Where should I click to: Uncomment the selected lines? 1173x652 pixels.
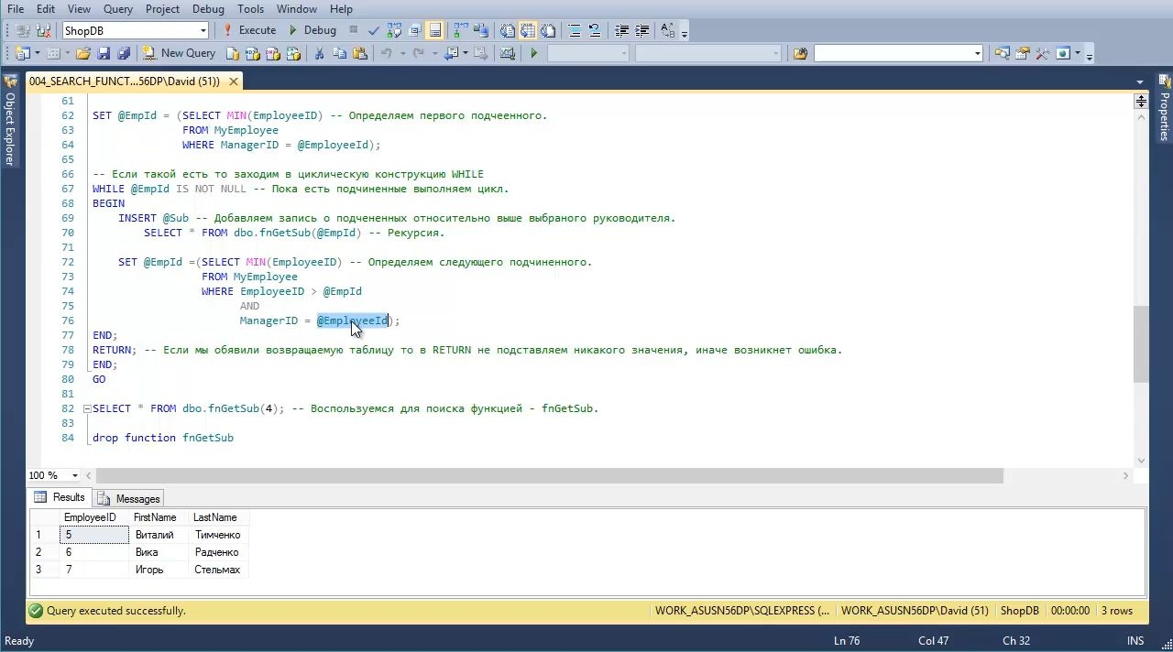[x=595, y=30]
